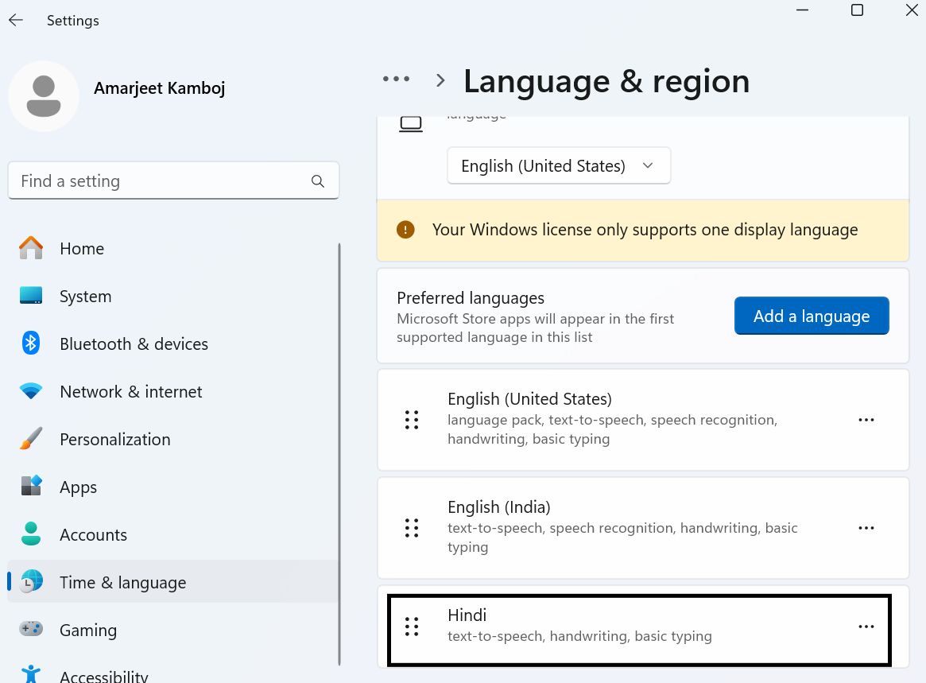Open options for English (United States) language

click(x=866, y=420)
